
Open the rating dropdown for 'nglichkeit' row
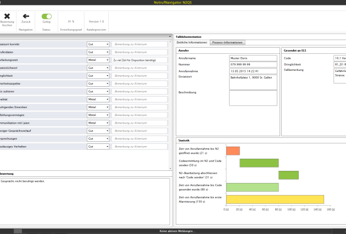[x=98, y=76]
